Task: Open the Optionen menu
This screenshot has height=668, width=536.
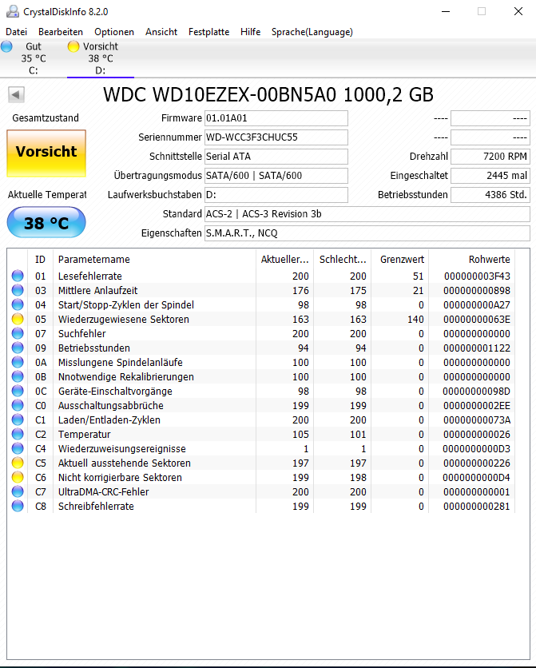Action: tap(114, 32)
